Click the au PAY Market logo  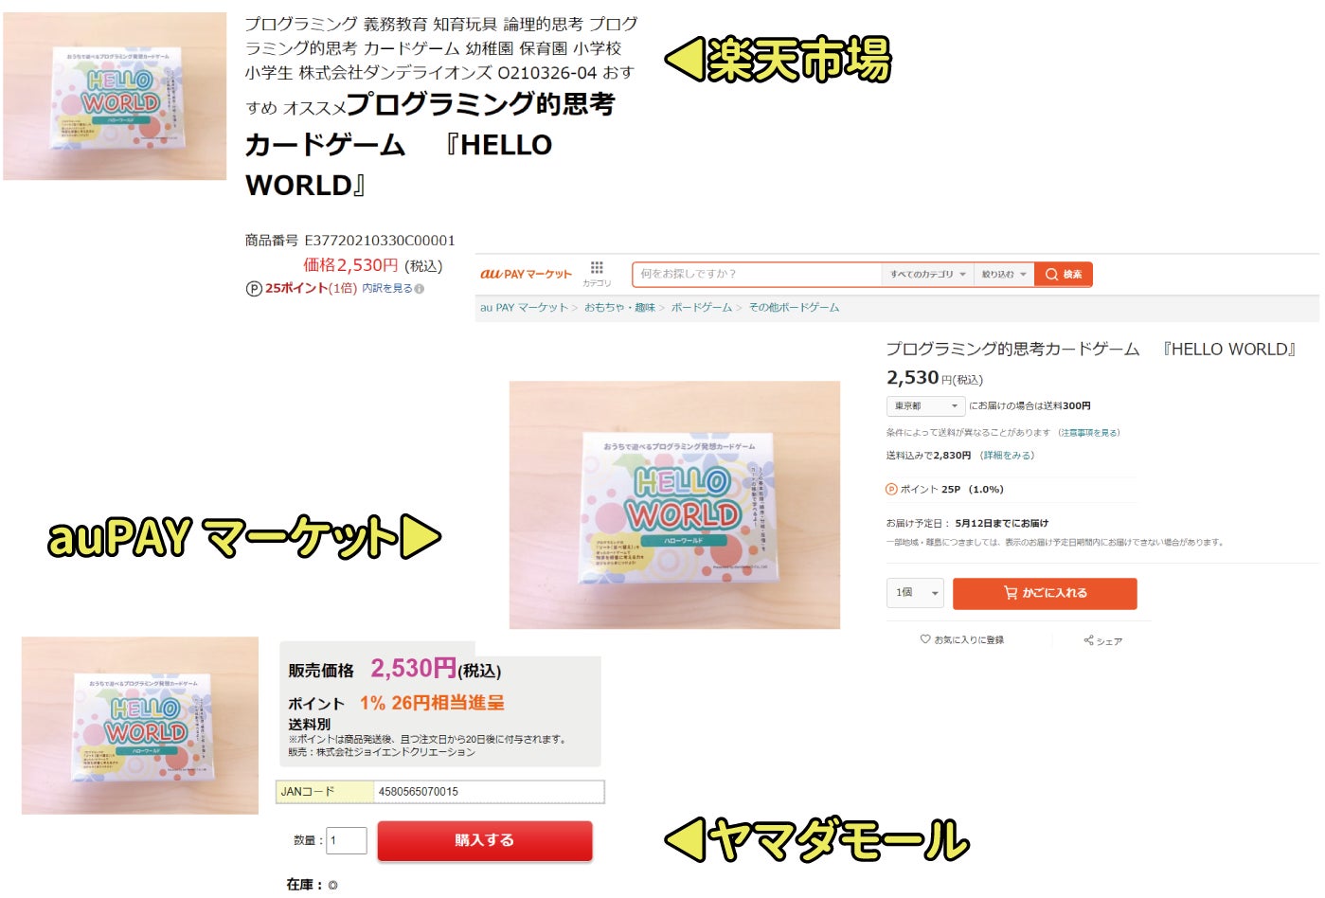tap(526, 274)
